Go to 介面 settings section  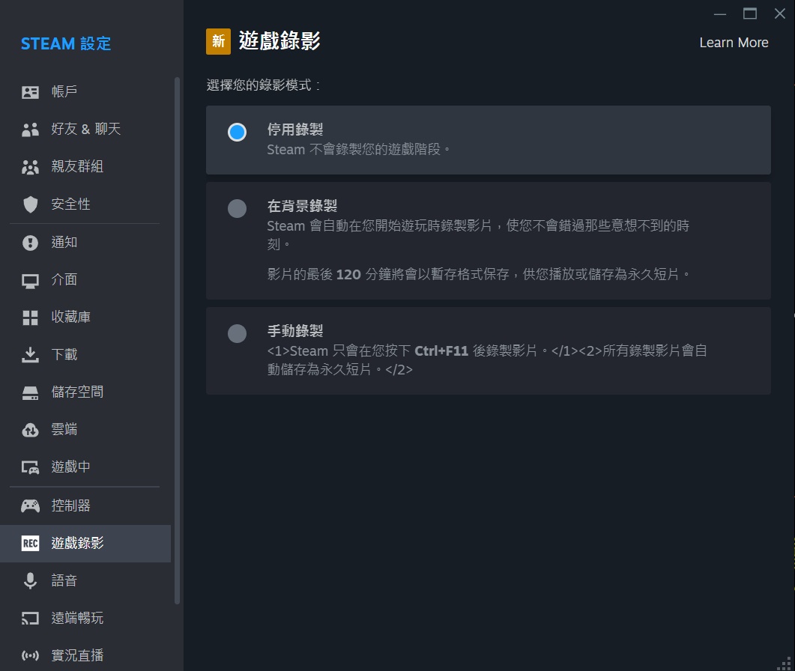click(x=64, y=280)
